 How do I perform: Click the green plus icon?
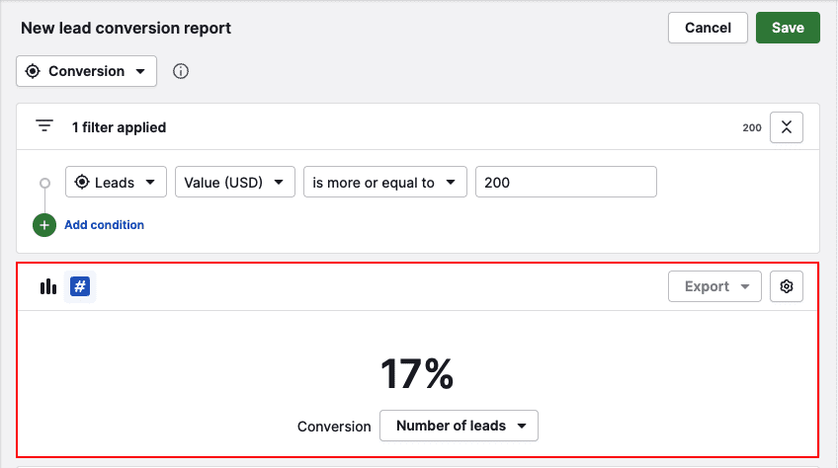(x=44, y=225)
